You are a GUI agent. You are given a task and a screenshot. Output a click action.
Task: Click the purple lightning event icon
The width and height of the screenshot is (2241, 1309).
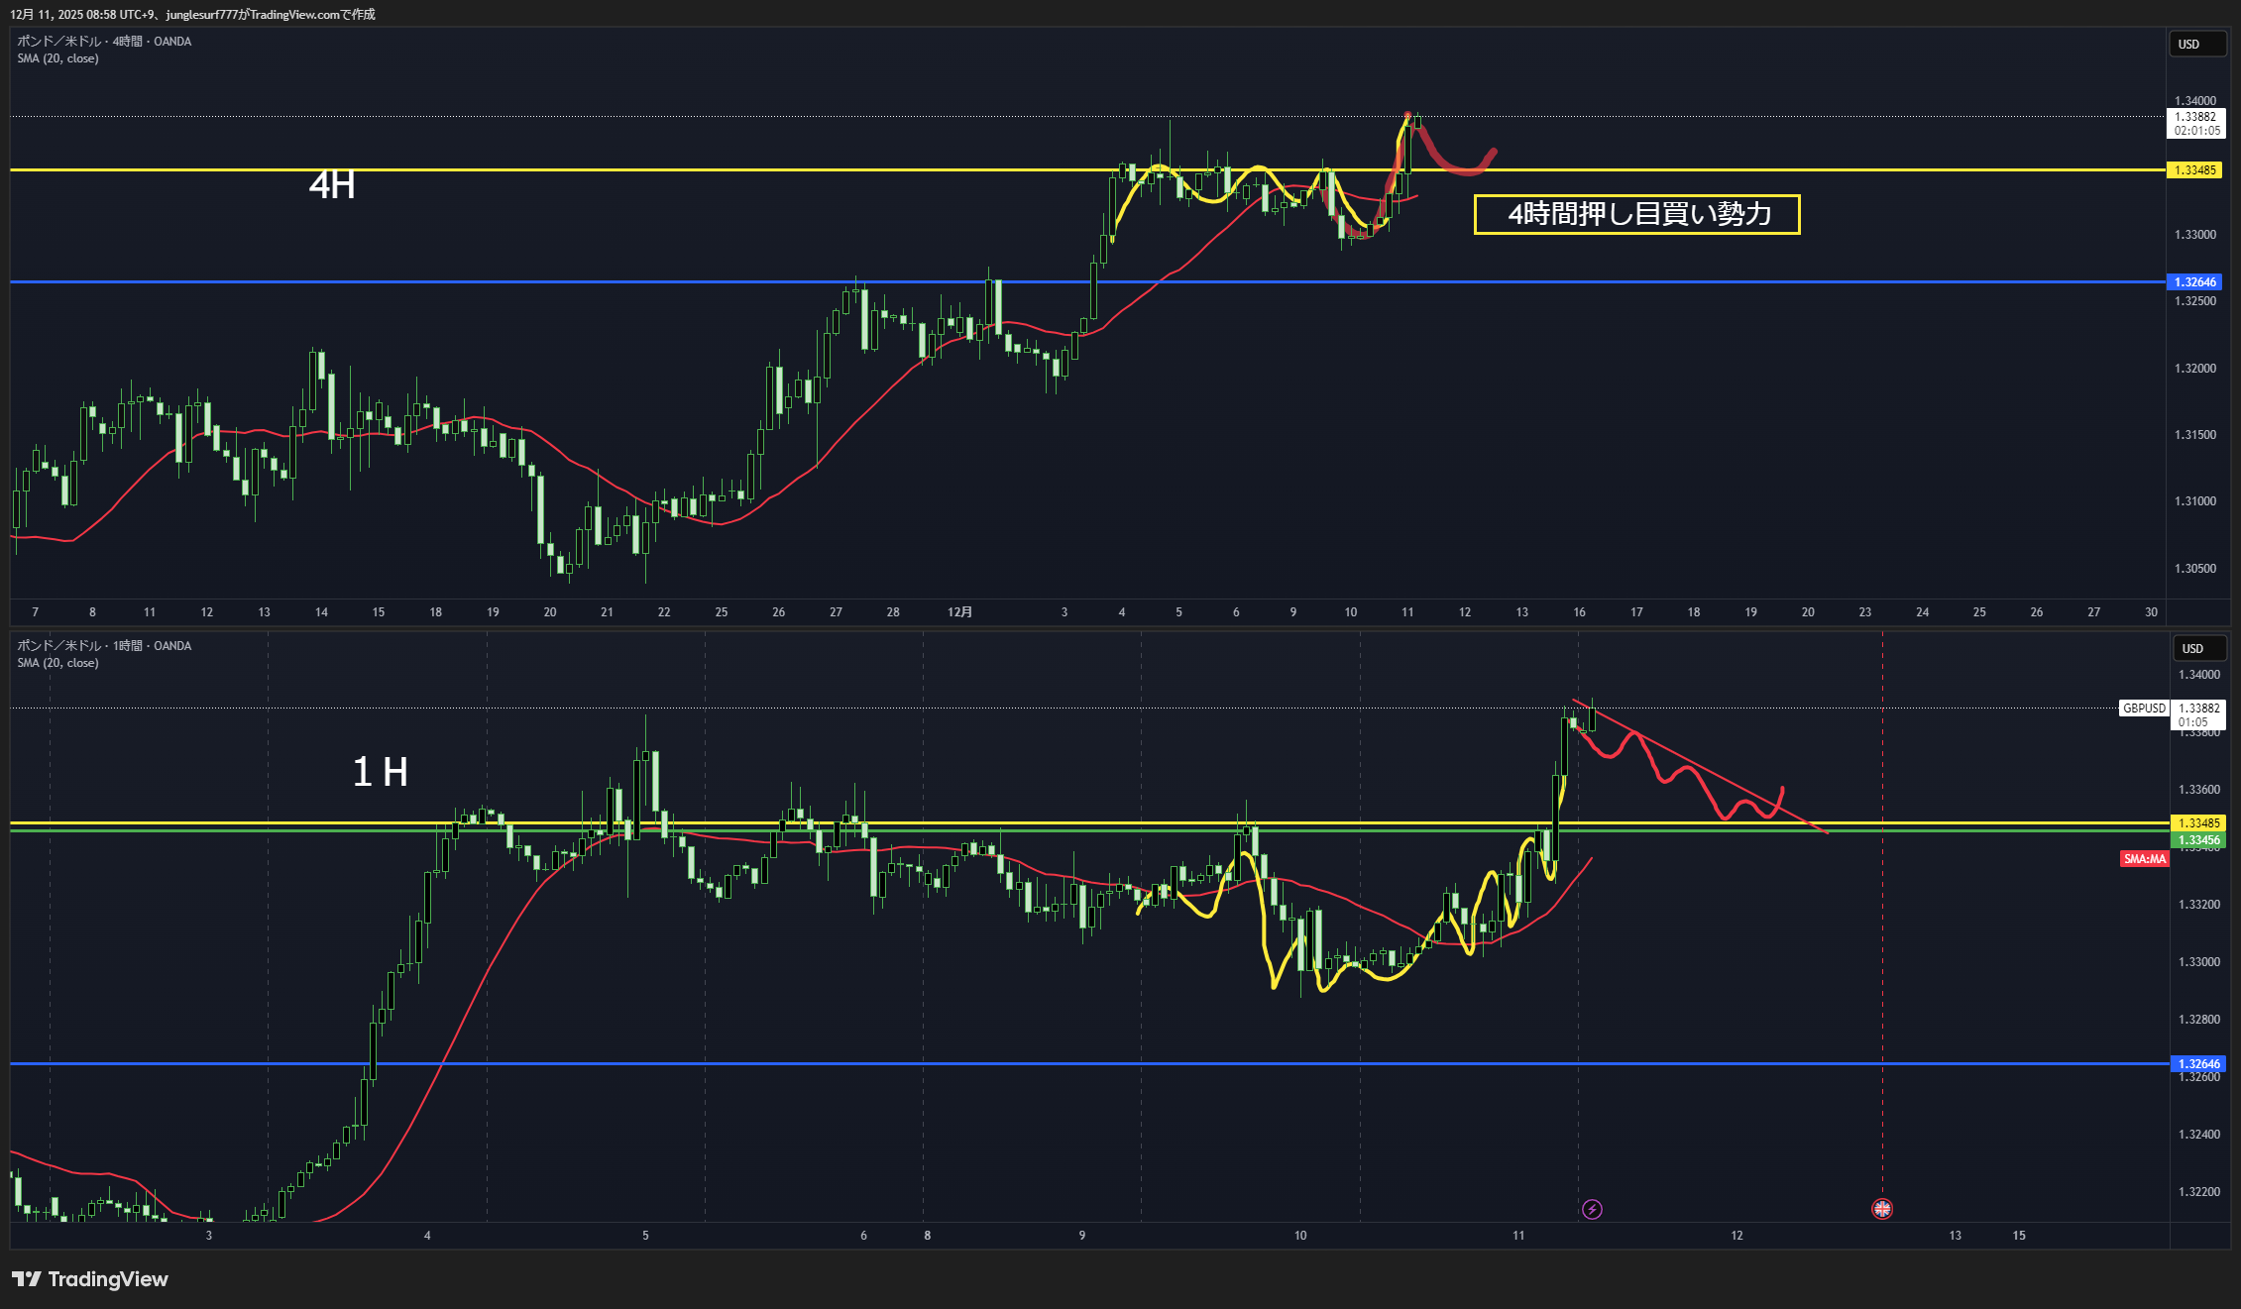pyautogui.click(x=1592, y=1209)
